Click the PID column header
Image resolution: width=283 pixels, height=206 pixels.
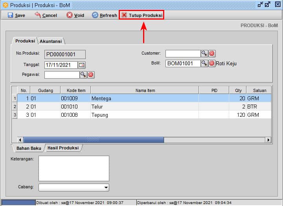tap(214, 90)
